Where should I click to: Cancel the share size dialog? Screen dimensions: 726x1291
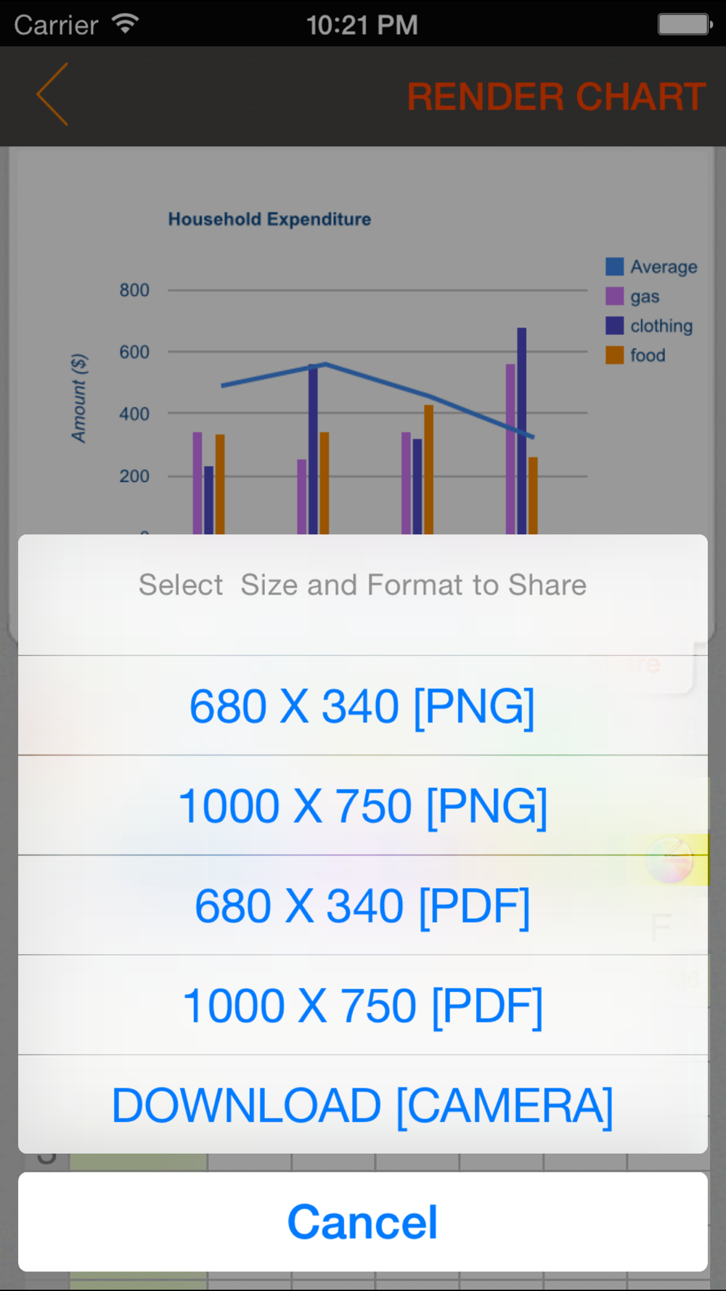coord(363,1222)
